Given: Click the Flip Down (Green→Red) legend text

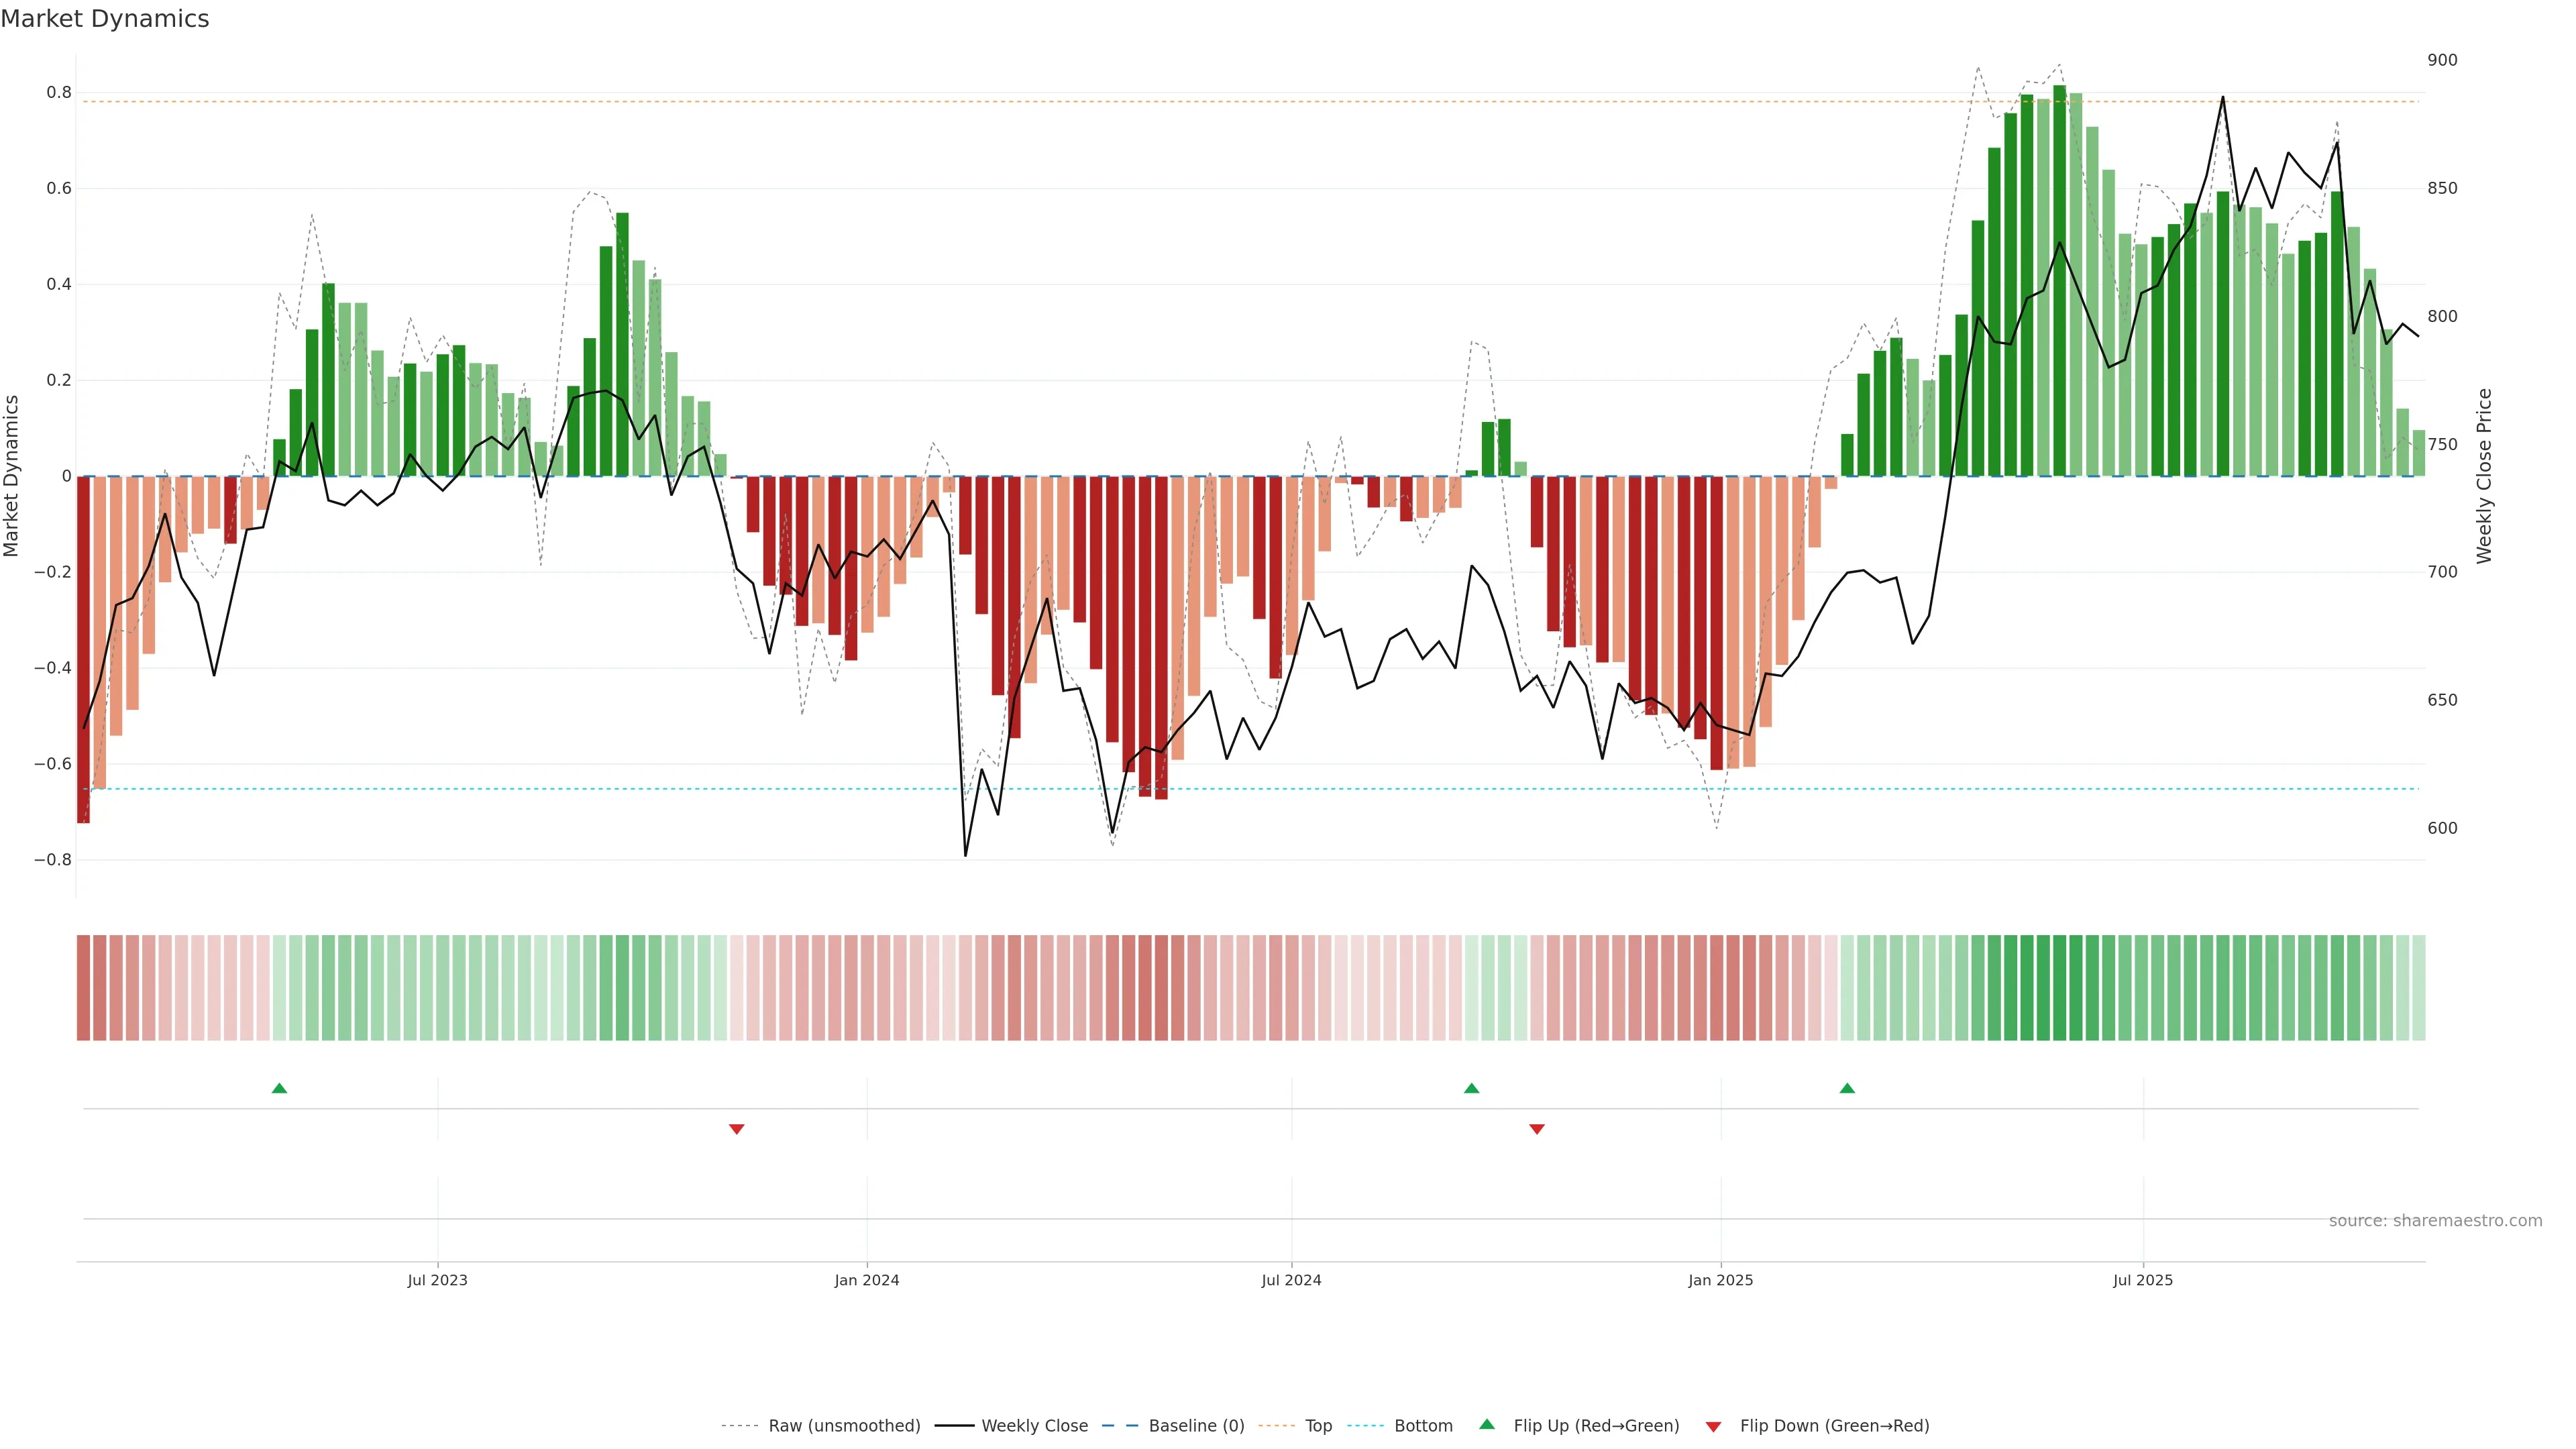Looking at the screenshot, I should [x=1834, y=1426].
